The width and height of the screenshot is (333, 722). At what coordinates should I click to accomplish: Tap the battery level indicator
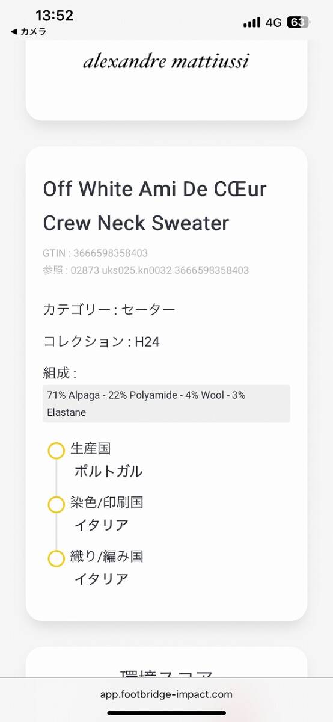tap(299, 22)
